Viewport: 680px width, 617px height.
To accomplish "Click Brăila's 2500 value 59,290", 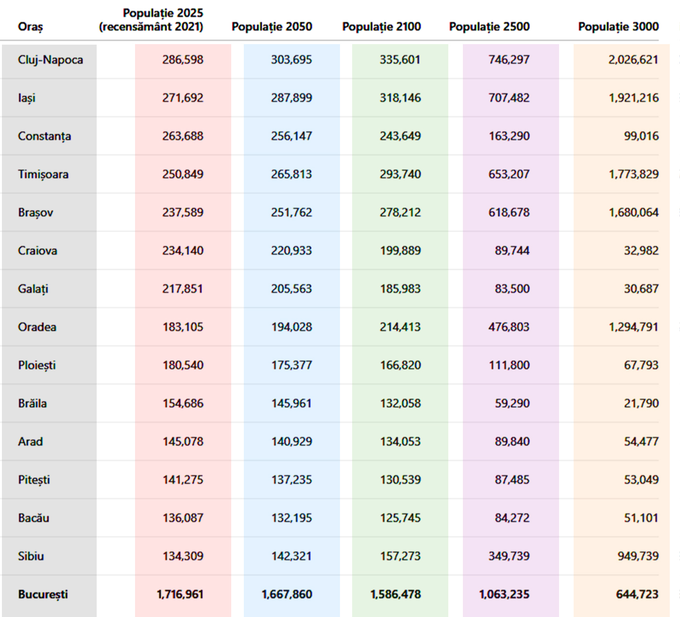I will (x=512, y=404).
